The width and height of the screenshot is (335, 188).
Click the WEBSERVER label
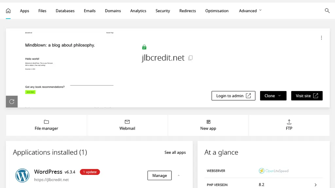click(x=216, y=171)
